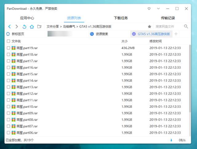The height and width of the screenshot is (149, 197).
Task: Check the box for 高压.part19.rar
Action: (x=8, y=48)
